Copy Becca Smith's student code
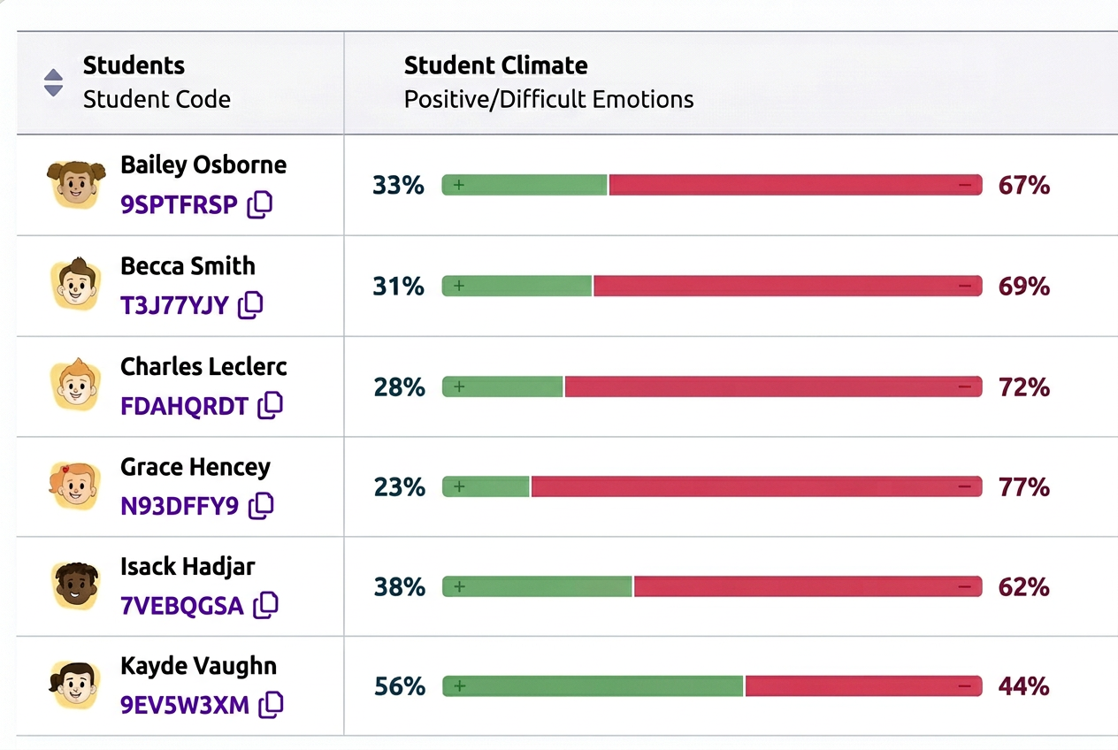1118x750 pixels. tap(251, 305)
